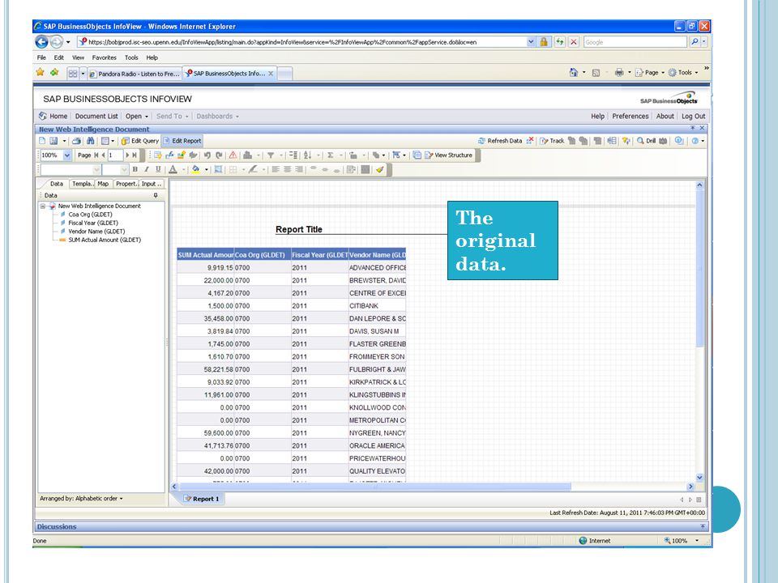Click the Purge Data icon with red X

click(x=530, y=141)
